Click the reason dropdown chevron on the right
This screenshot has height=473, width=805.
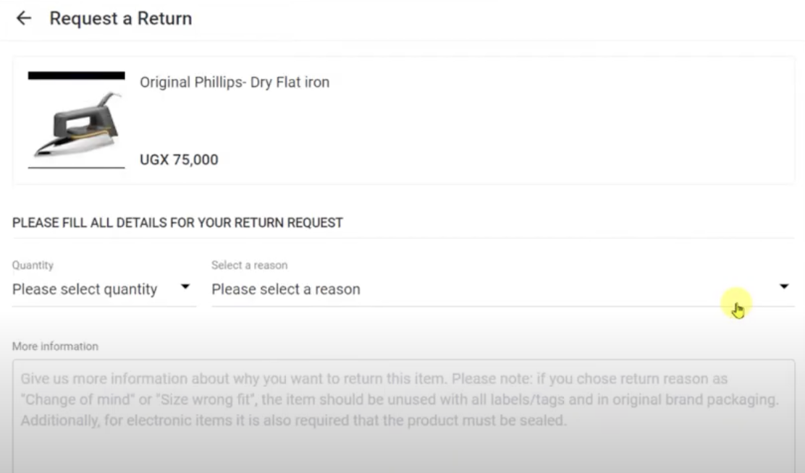785,286
